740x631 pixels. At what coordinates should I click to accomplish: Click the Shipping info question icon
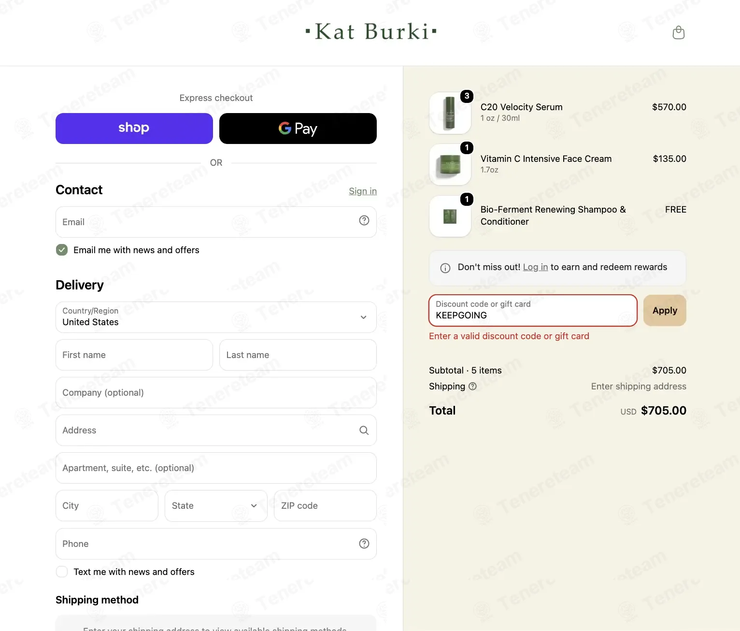[473, 386]
